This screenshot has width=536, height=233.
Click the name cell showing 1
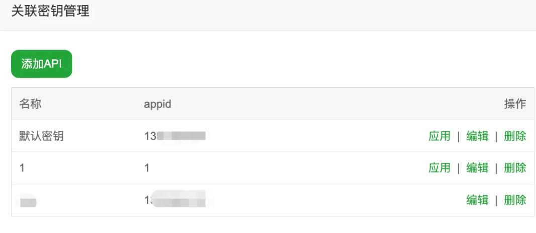coord(22,168)
